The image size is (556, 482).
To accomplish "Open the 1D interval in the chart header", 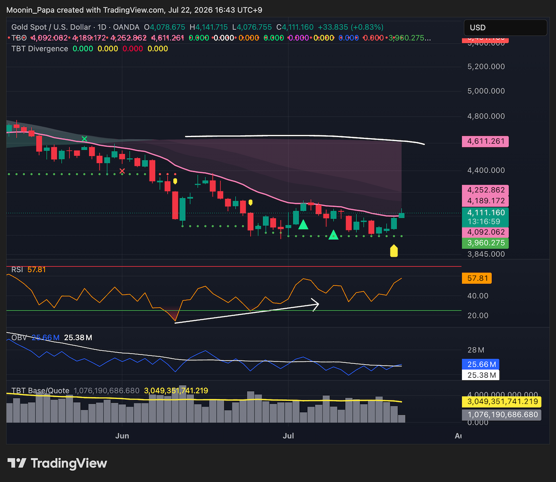I will click(x=101, y=27).
